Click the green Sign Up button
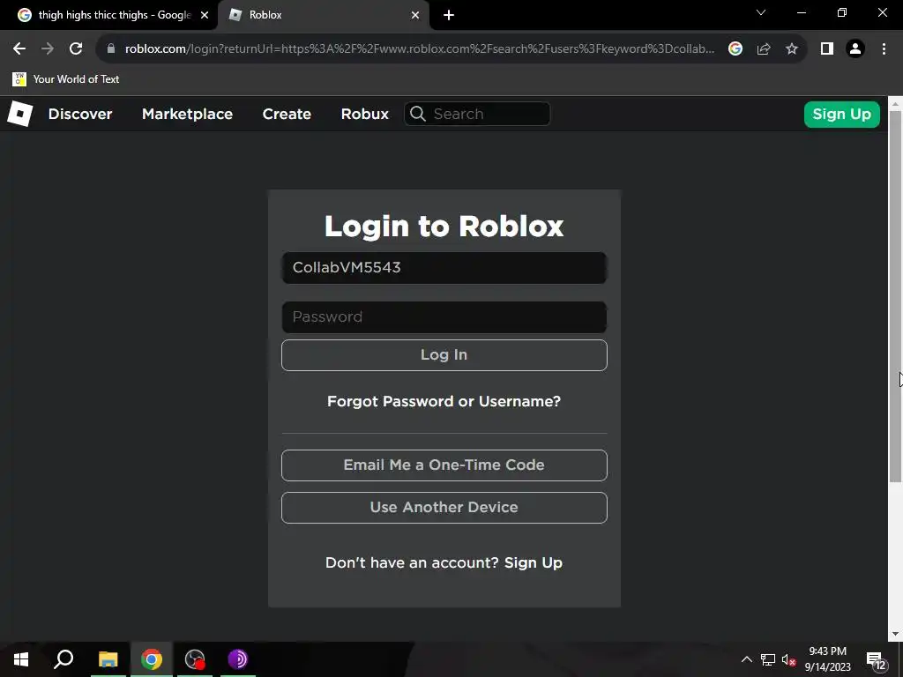Screen dimensions: 903x677 (841, 114)
